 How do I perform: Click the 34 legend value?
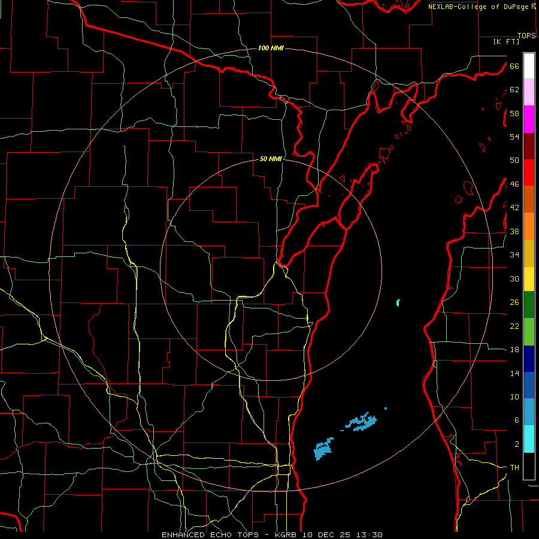pyautogui.click(x=514, y=255)
